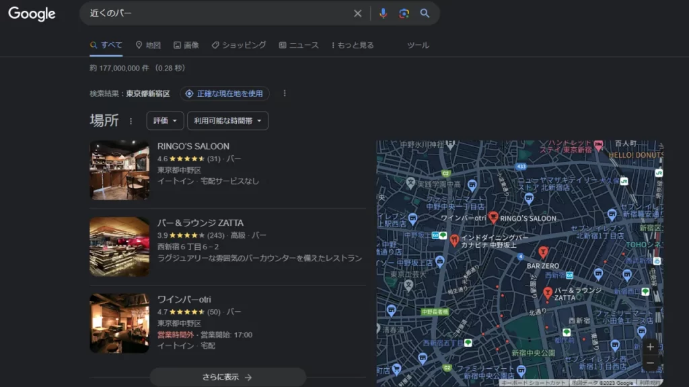Screen dimensions: 689x387
Task: Click the 東京都新宿区 location text
Action: pos(148,93)
